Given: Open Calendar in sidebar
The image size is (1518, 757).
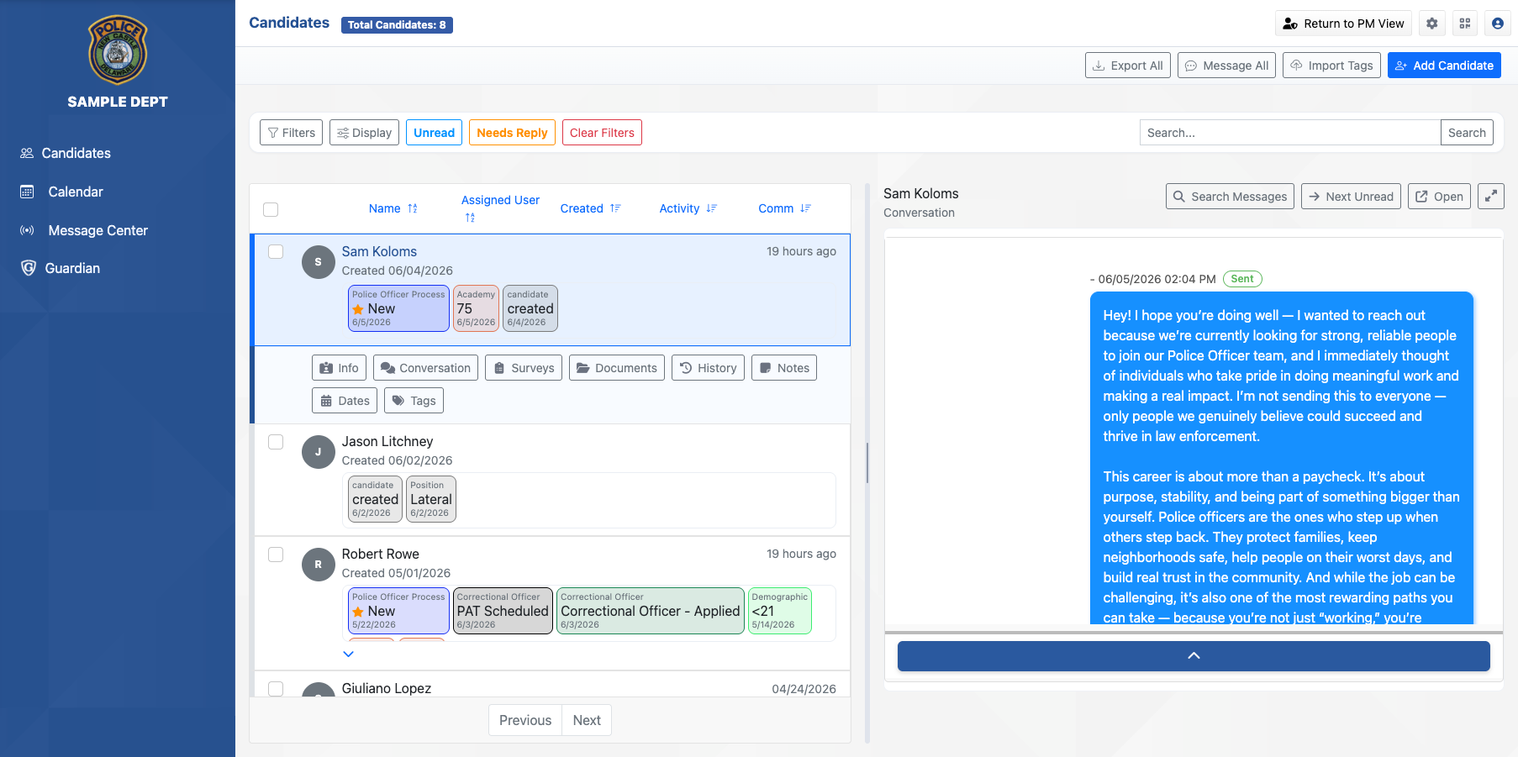Looking at the screenshot, I should coord(61,192).
